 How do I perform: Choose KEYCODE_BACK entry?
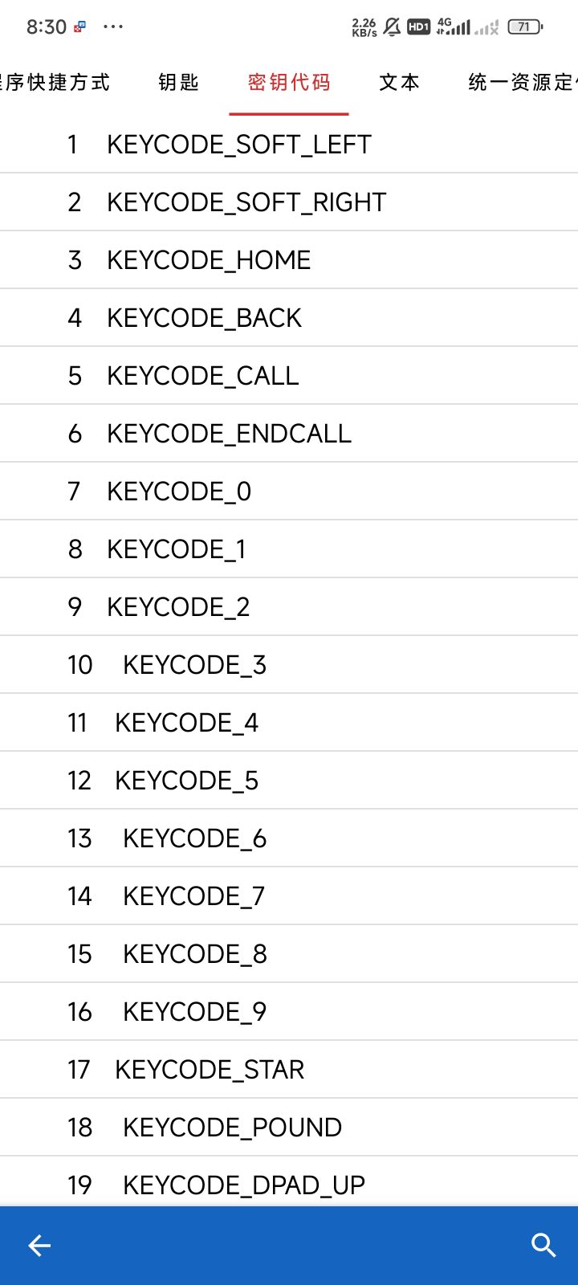click(204, 318)
